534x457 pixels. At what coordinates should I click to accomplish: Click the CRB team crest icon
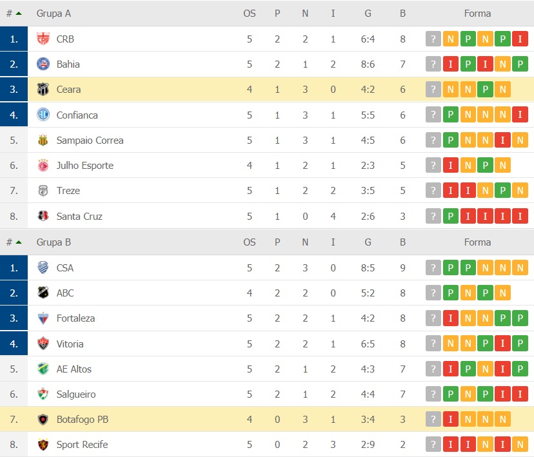[x=43, y=39]
